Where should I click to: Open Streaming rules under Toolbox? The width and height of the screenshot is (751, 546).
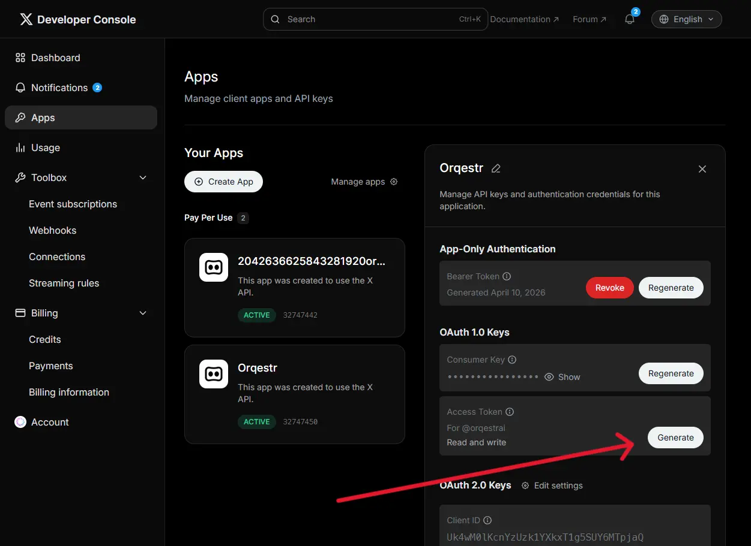64,283
